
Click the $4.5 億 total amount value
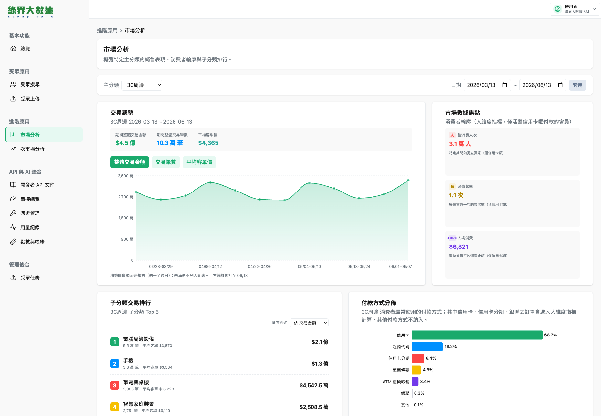click(x=125, y=143)
